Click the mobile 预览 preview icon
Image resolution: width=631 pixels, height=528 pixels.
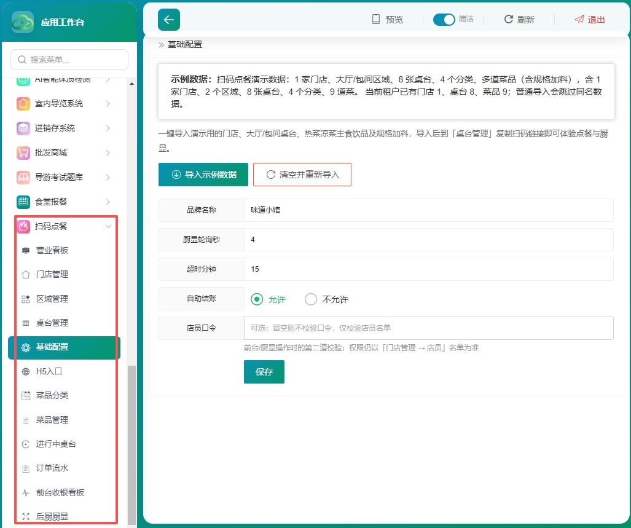pos(375,19)
